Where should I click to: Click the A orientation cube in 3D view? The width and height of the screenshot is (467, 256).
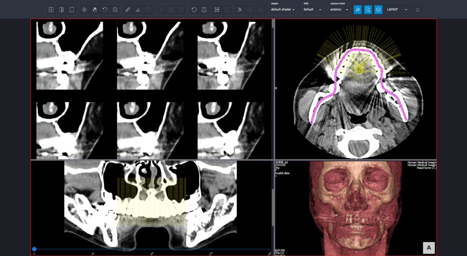tap(429, 248)
